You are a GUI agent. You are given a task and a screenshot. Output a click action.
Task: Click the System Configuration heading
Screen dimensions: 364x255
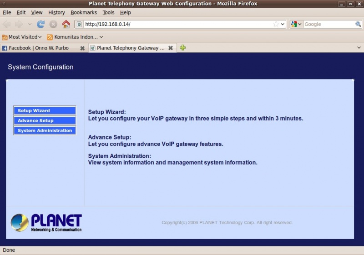click(40, 67)
